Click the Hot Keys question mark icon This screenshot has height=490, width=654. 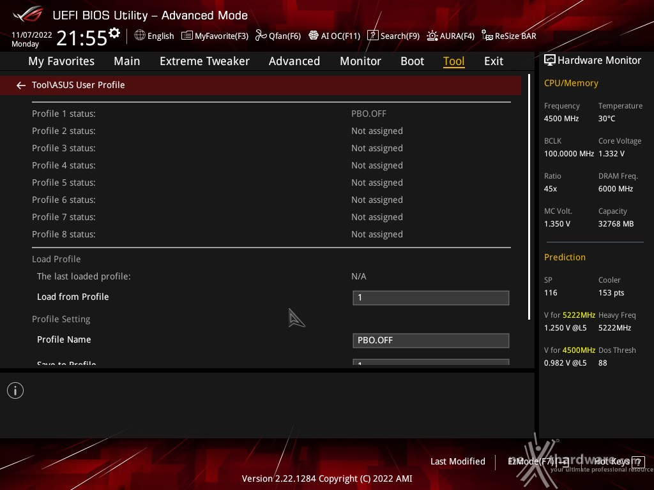(638, 462)
